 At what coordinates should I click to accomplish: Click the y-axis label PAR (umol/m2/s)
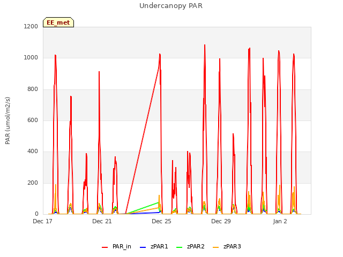(8, 120)
